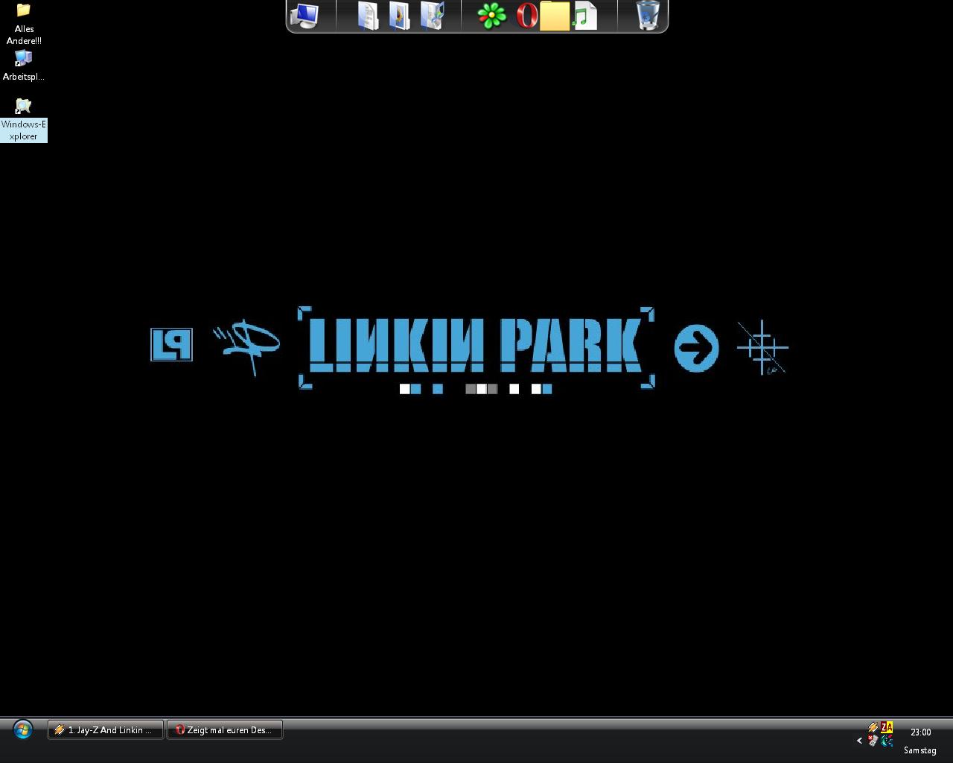
Task: Select the Windows-Explorer desktop shortcut
Action: pyautogui.click(x=24, y=119)
